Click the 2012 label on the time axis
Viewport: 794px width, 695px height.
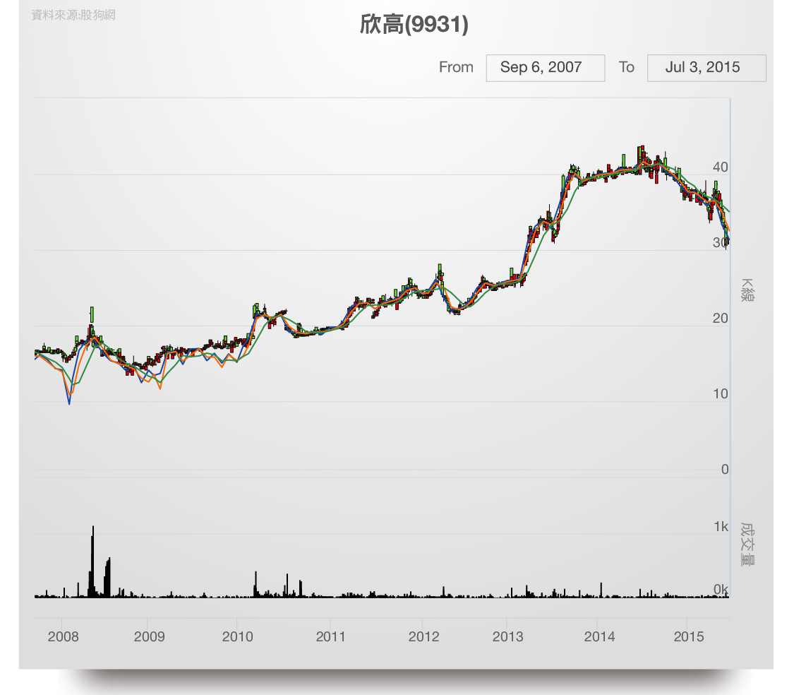[x=423, y=636]
